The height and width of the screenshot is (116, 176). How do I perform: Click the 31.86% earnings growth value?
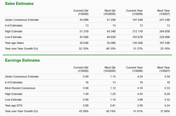pyautogui.click(x=165, y=111)
